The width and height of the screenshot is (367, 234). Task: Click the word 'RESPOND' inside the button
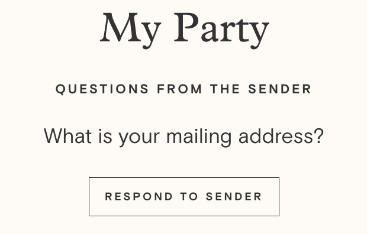(139, 197)
